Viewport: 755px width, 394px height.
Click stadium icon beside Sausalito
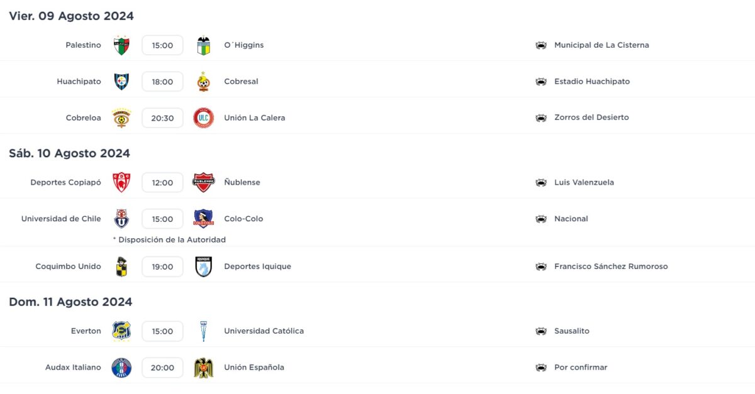[541, 331]
